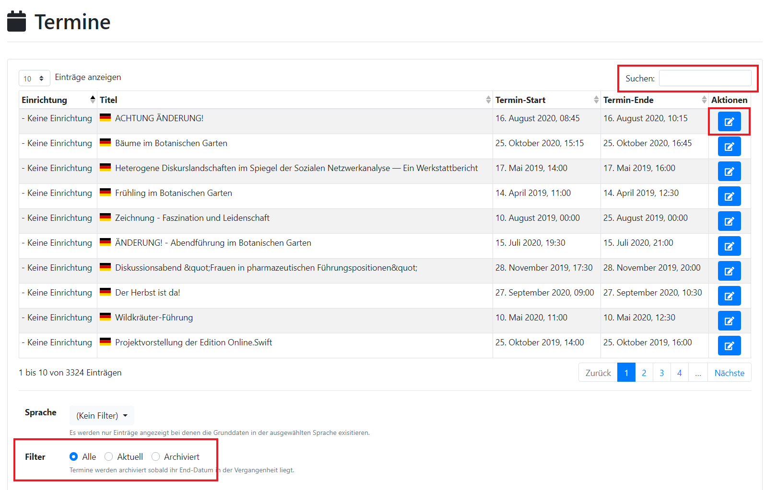Select the 'Alle' filter radio button
This screenshot has height=490, width=765.
click(74, 456)
